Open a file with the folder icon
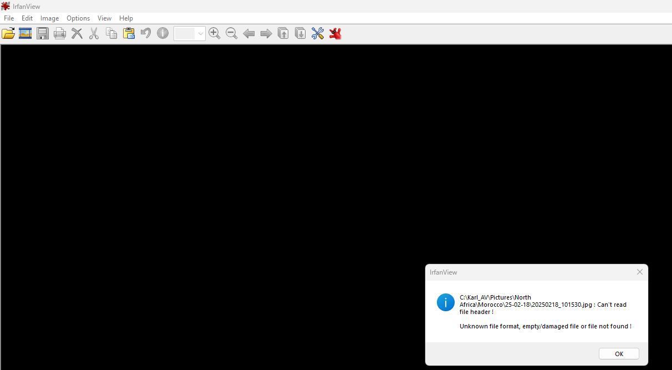This screenshot has height=370, width=672. [x=8, y=33]
